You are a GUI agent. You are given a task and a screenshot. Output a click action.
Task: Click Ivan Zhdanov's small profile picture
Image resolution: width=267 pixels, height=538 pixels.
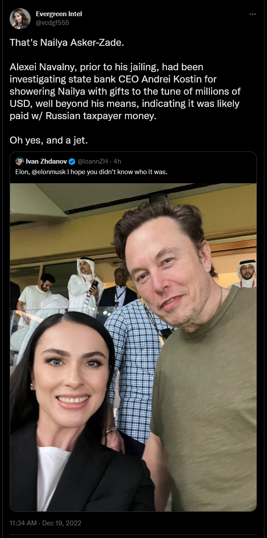(20, 161)
